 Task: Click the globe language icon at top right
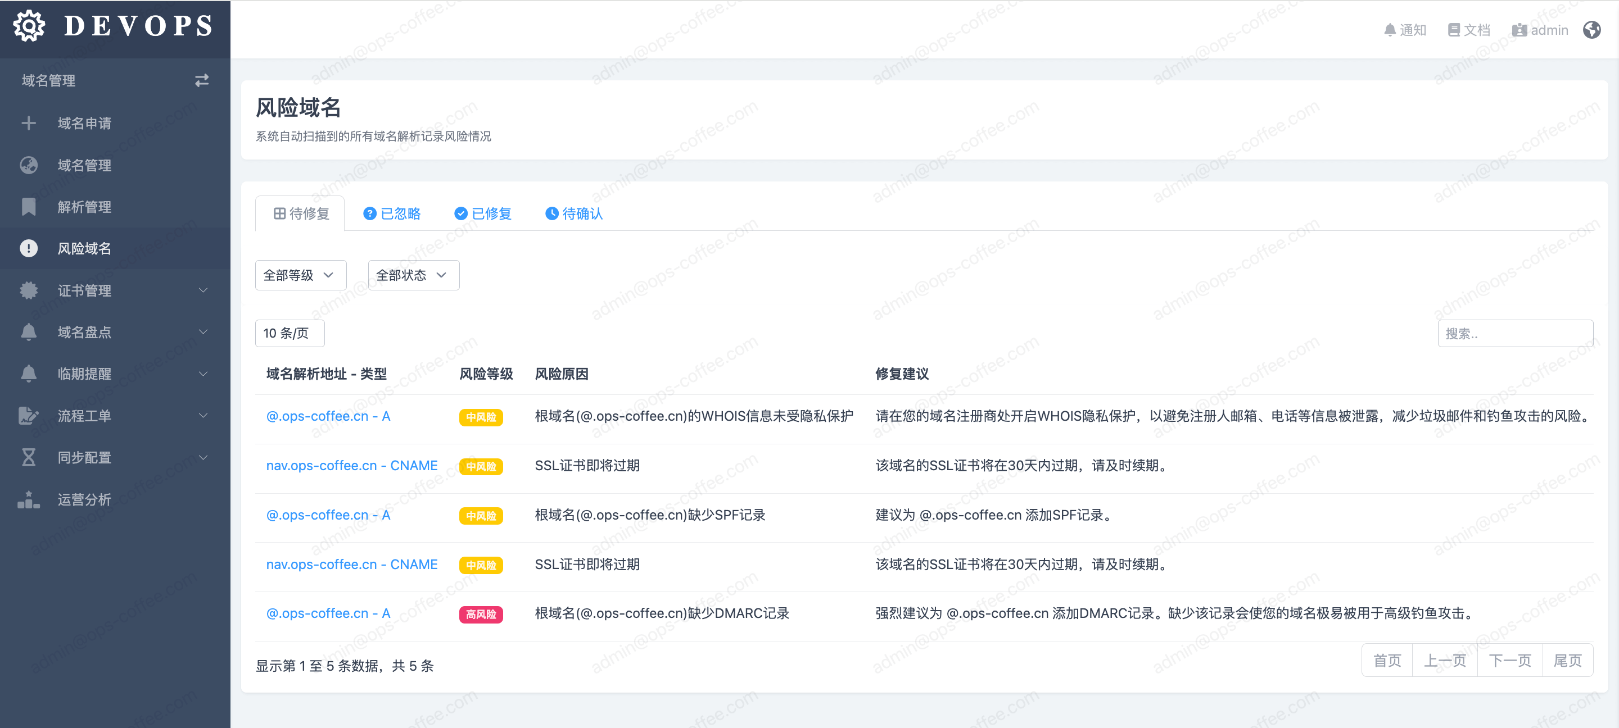pyautogui.click(x=1591, y=30)
